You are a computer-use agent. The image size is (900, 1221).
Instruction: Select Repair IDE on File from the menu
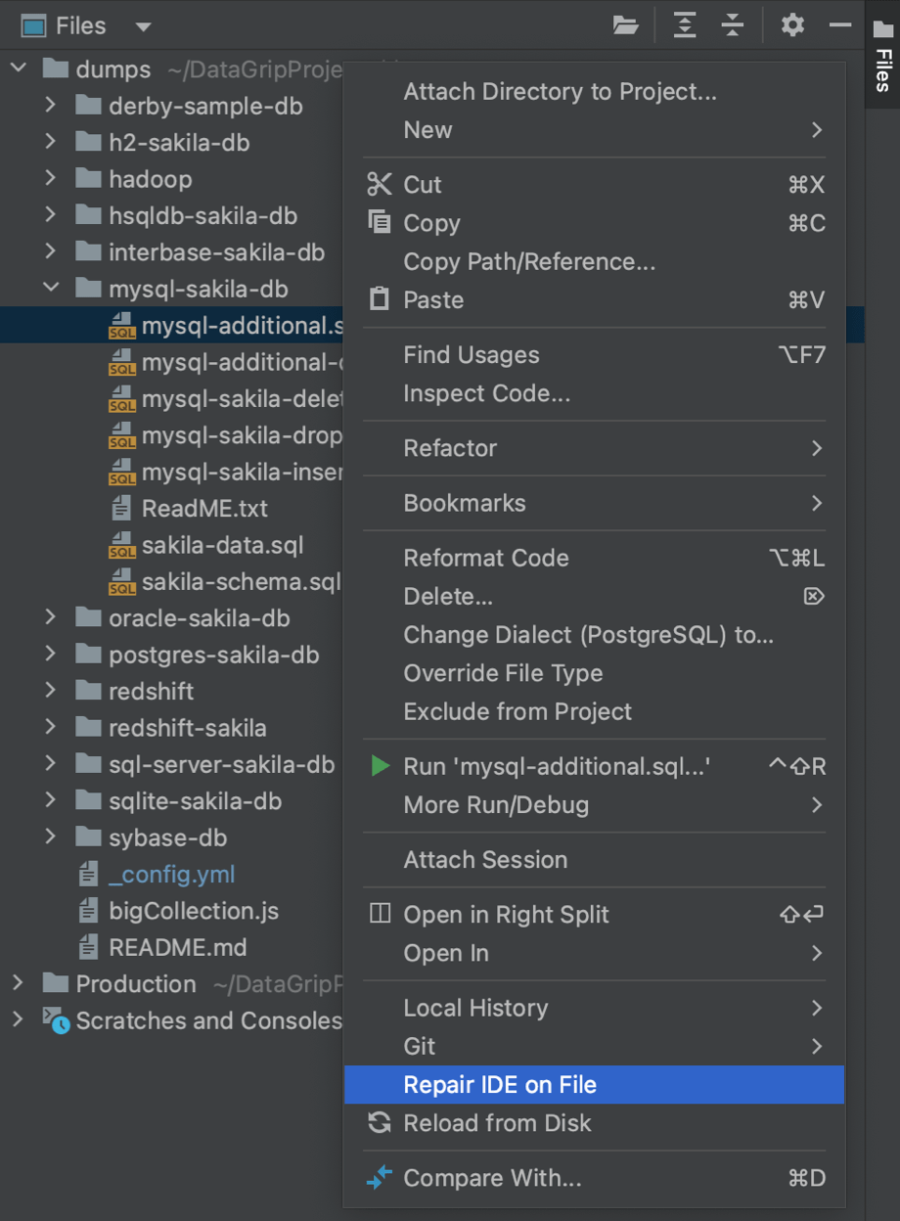501,1084
